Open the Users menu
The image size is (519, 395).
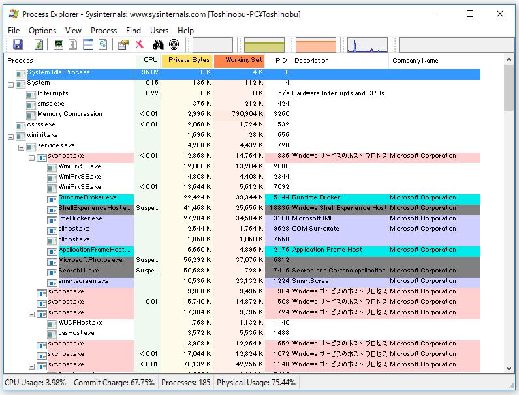[x=159, y=31]
